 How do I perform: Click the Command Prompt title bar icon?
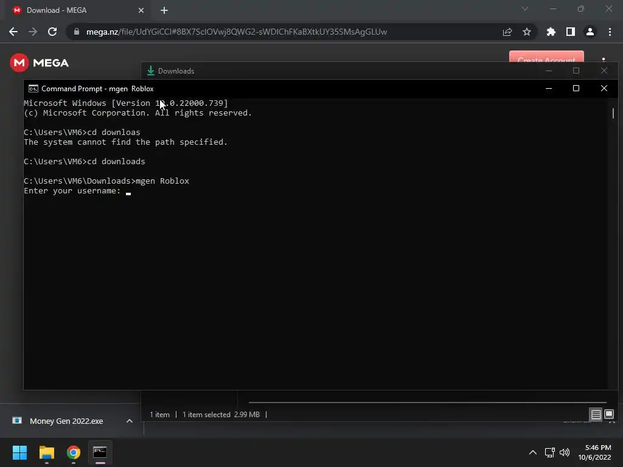[33, 89]
